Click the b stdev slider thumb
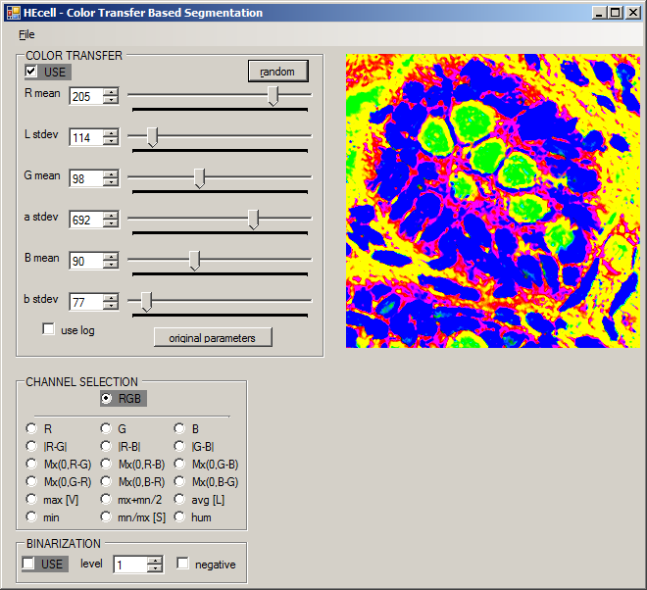This screenshot has width=647, height=590. coord(146,301)
